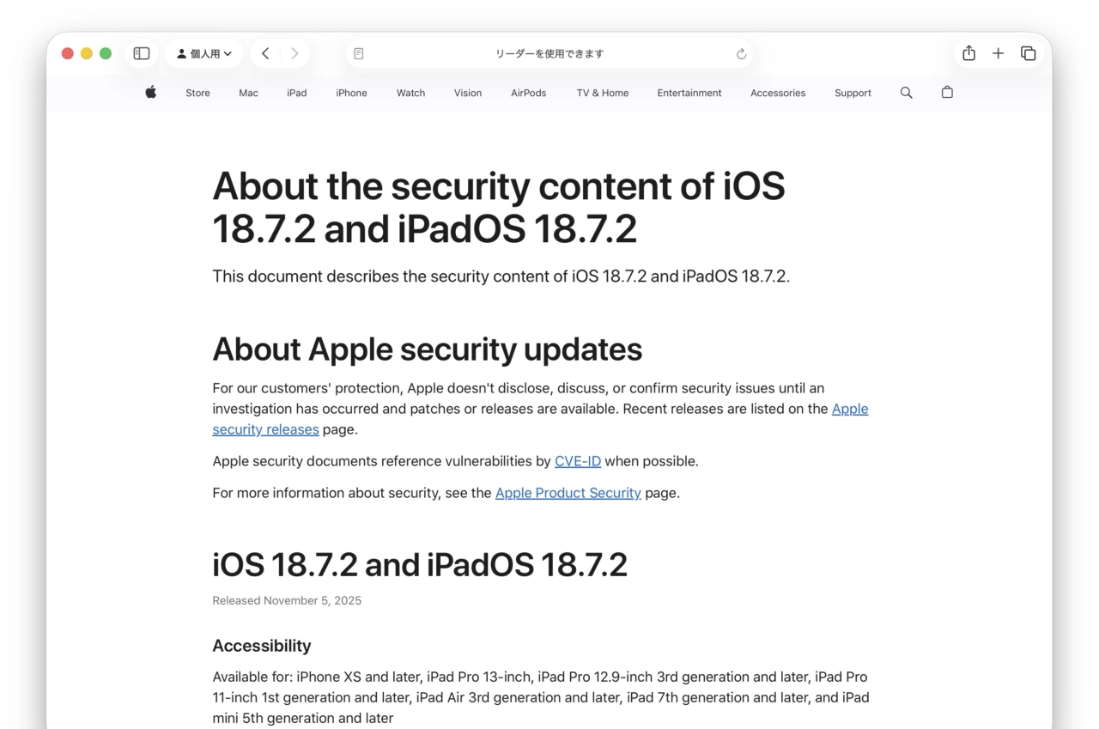Visit the Apple Product Security page link
Screen dimensions: 1099x729
pyautogui.click(x=568, y=493)
